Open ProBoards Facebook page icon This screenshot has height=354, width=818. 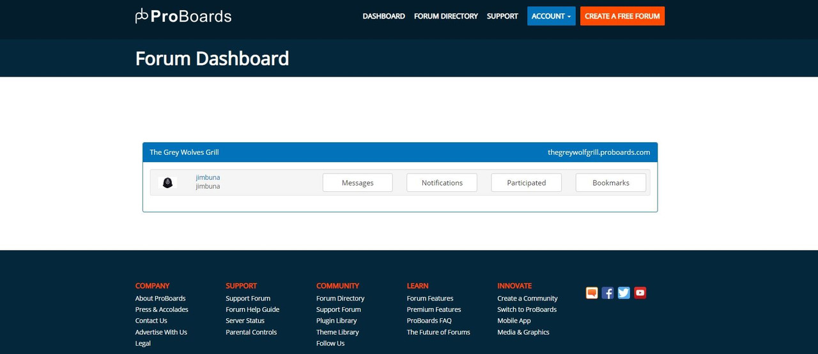(x=608, y=293)
